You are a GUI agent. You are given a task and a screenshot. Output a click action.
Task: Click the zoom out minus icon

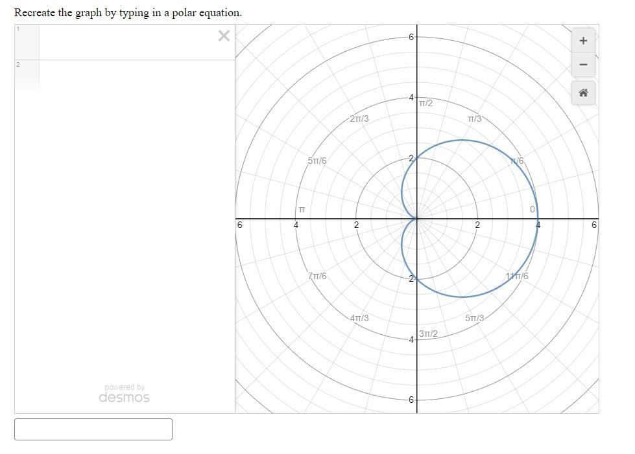click(582, 65)
